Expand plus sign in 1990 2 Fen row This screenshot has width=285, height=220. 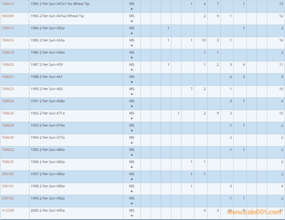coord(132,94)
